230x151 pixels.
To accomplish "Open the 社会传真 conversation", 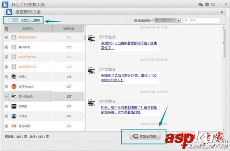I will tap(24, 126).
